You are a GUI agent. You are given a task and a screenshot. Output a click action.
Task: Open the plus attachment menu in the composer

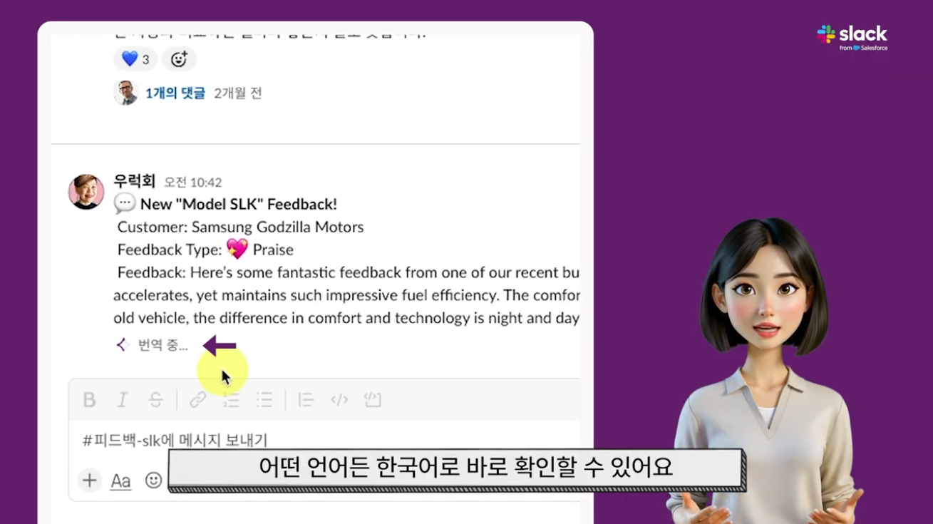tap(89, 481)
